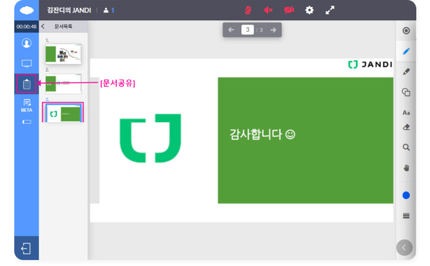The image size is (430, 266).
Task: Select the Aa text tool
Action: coord(406,112)
